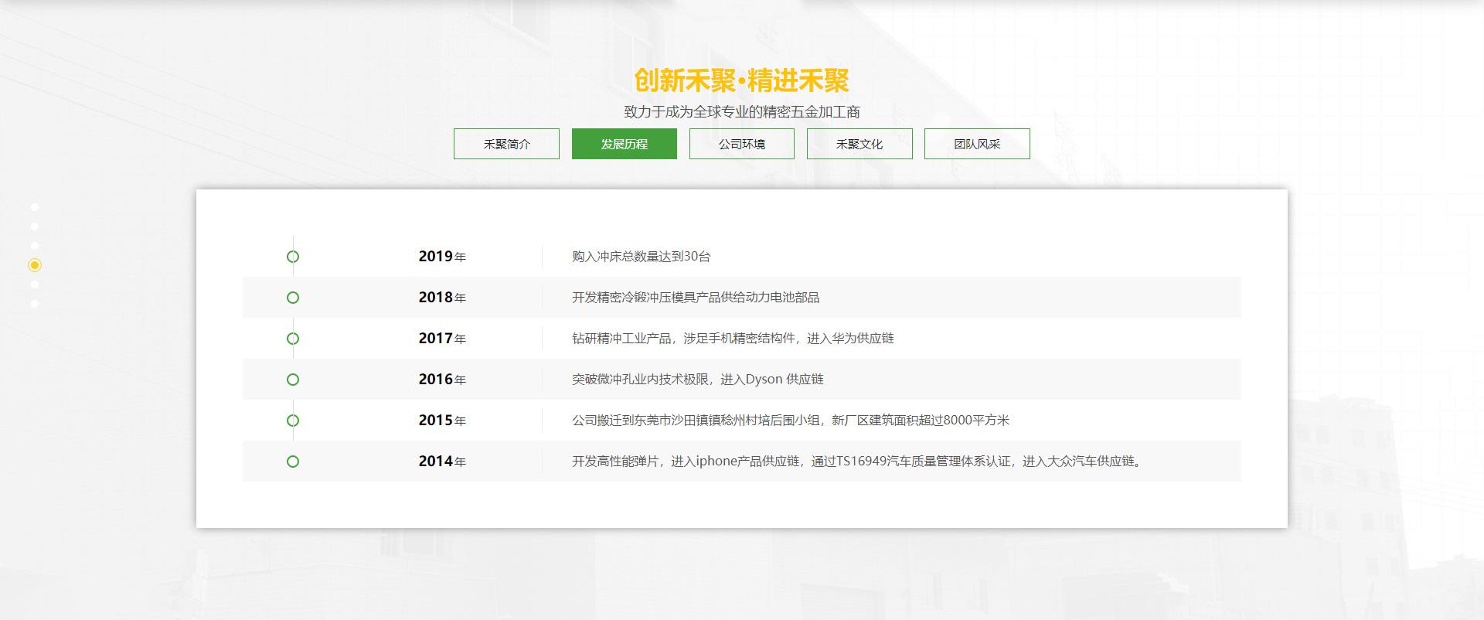1484x620 pixels.
Task: Click the 2019 timeline circle marker
Action: click(x=293, y=257)
